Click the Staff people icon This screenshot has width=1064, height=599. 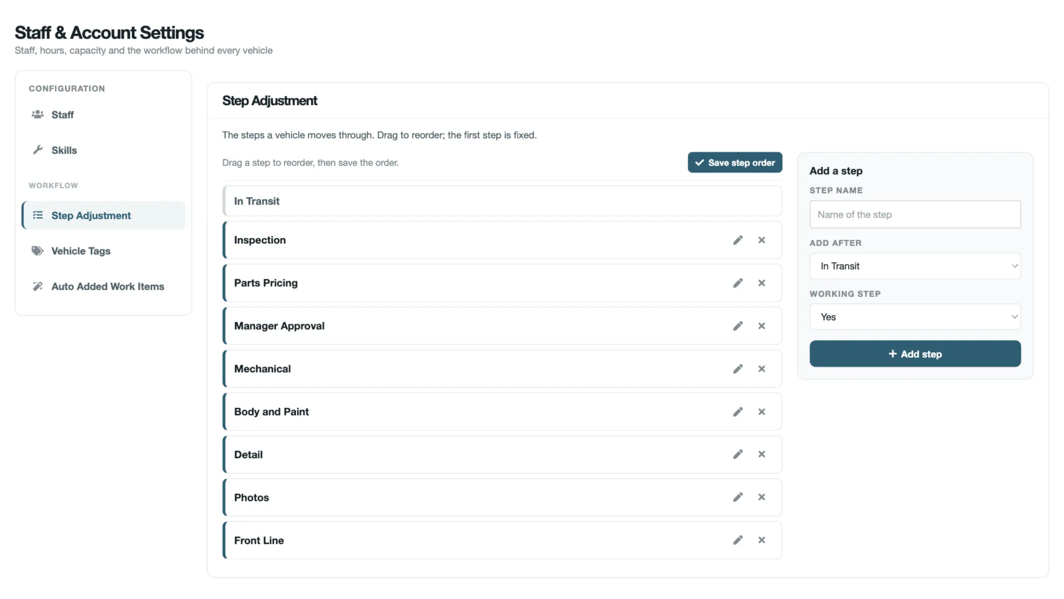38,114
